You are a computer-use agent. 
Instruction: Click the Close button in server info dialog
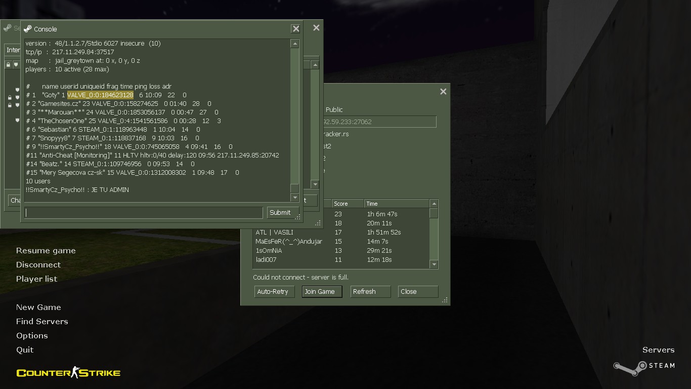[x=418, y=292]
